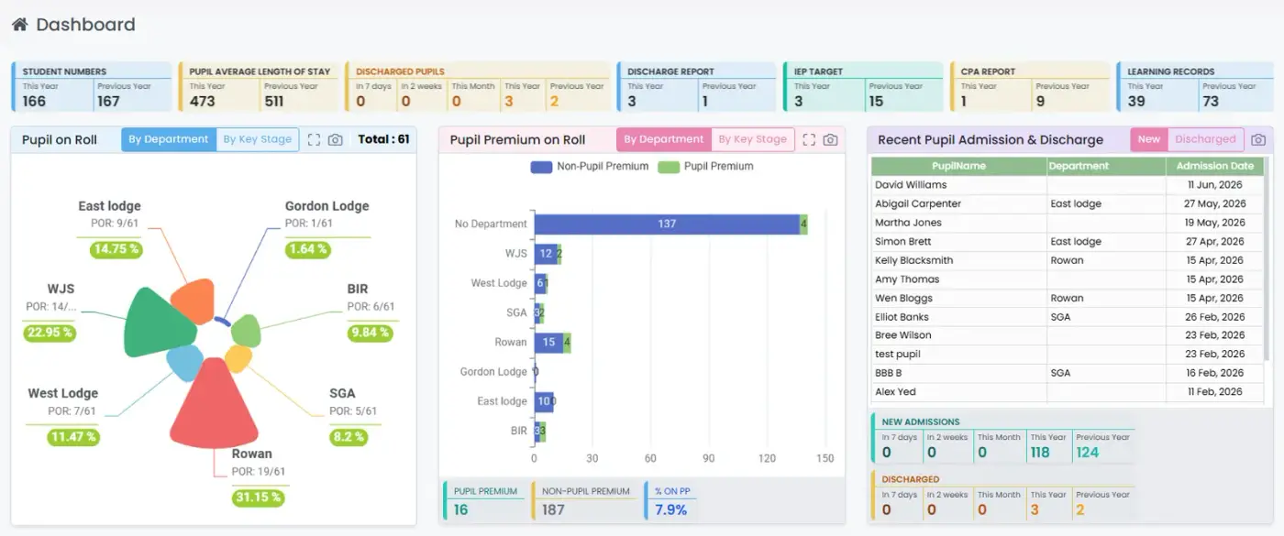Click Learning Records Previous Year value 73
This screenshot has height=536, width=1284.
1211,102
